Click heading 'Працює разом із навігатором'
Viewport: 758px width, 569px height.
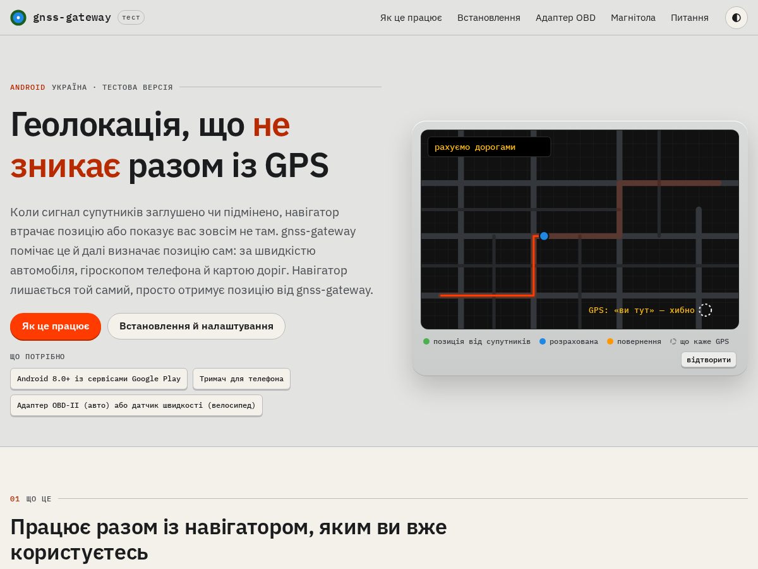click(x=229, y=539)
